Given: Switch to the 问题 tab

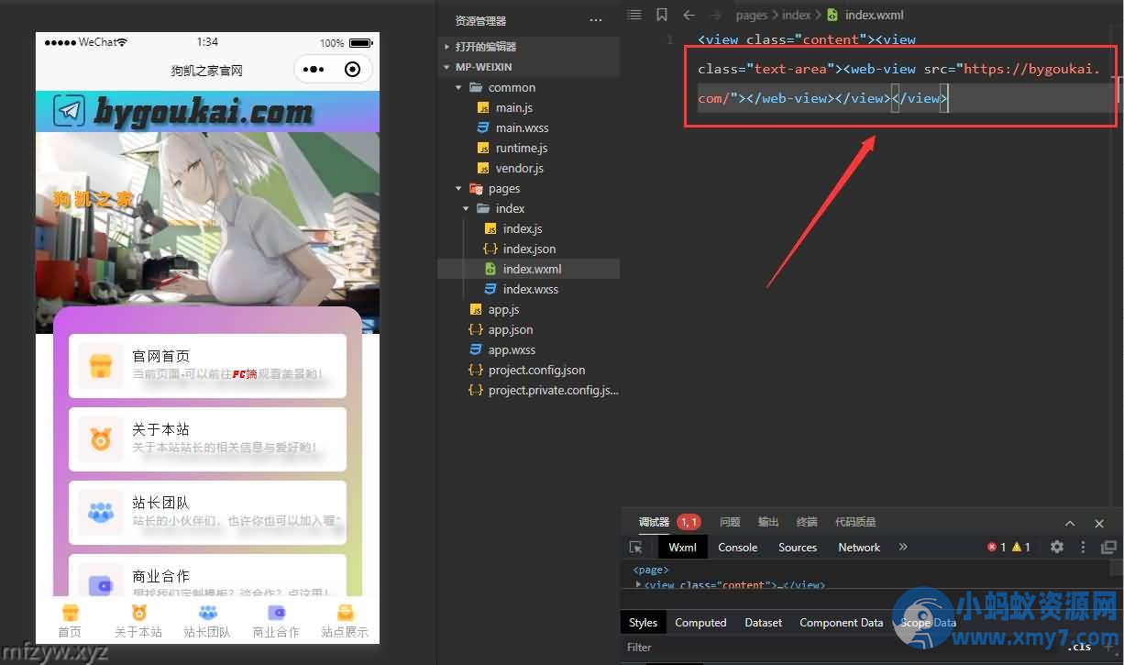Looking at the screenshot, I should (730, 522).
